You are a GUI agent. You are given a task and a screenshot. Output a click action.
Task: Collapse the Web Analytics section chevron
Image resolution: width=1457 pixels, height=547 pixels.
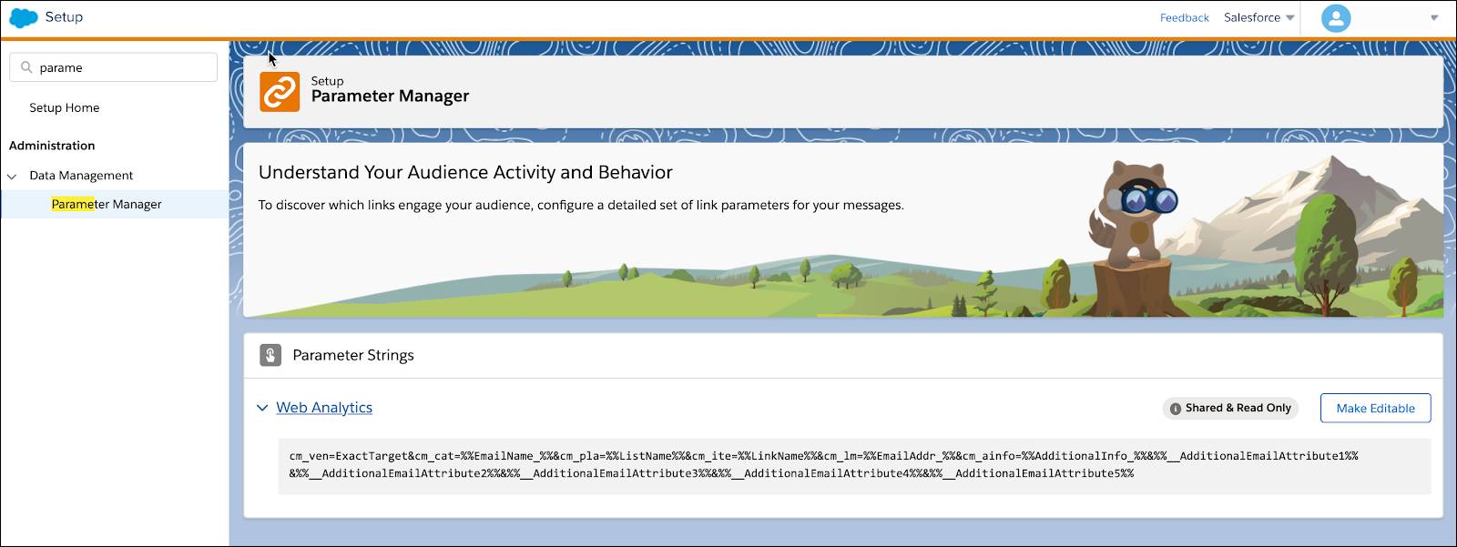pos(262,408)
